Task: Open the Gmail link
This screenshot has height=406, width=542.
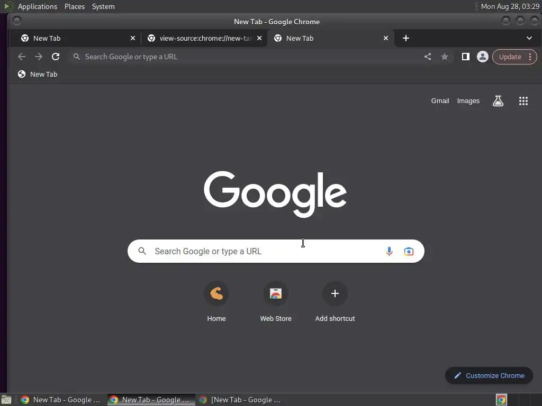Action: [440, 101]
